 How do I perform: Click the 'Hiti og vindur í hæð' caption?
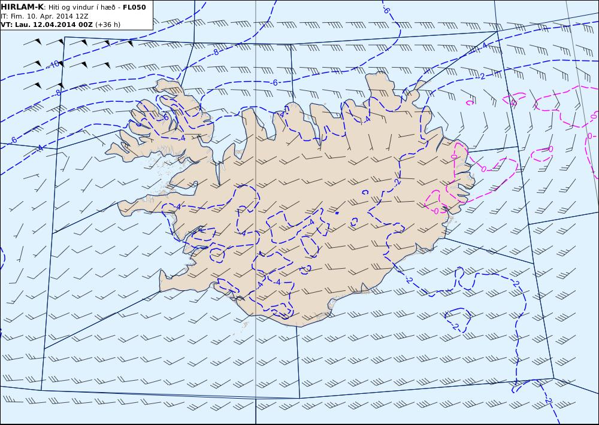pos(81,7)
